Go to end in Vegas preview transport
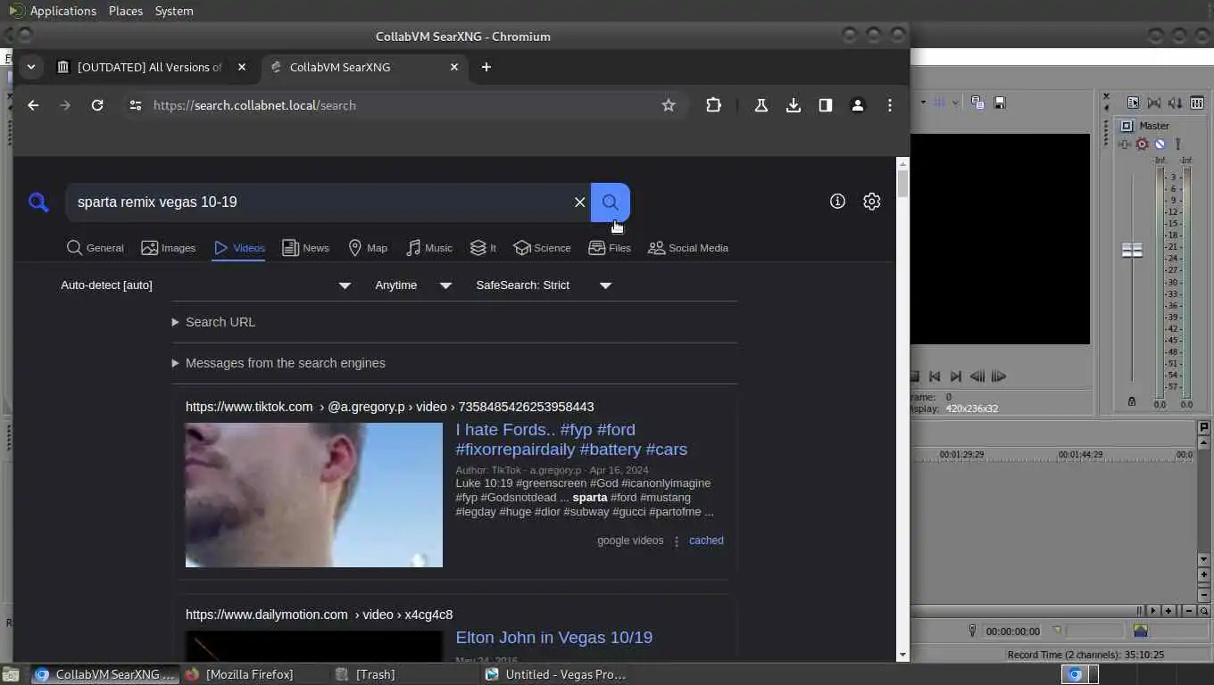This screenshot has width=1214, height=685. click(956, 376)
